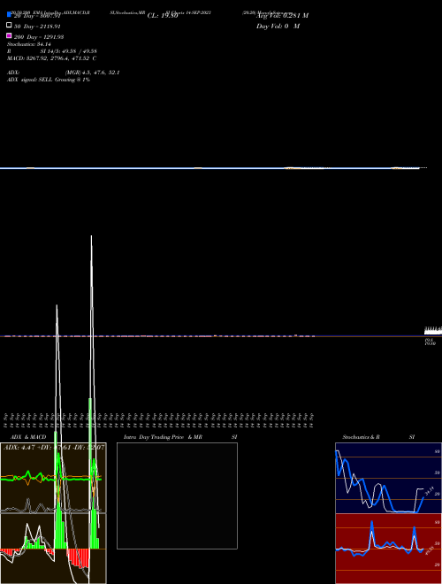Click the MACD values line
Image resolution: width=442 pixels, height=584 pixels.
tap(52, 58)
